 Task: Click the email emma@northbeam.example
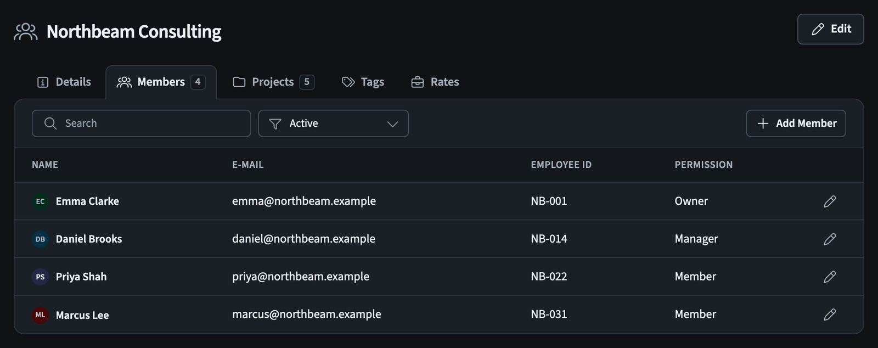pos(304,201)
